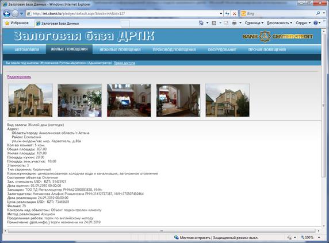Image resolution: width=329 pixels, height=243 pixels.
Task: Click the Bank CenterCredit logo
Action: 278,37
